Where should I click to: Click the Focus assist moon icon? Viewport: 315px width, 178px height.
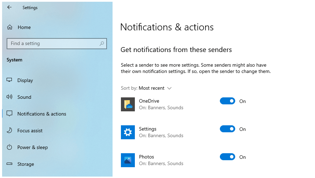9,130
